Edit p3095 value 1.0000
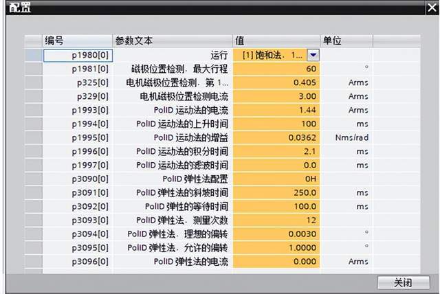Screen dimensions: 440x294 point(276,247)
